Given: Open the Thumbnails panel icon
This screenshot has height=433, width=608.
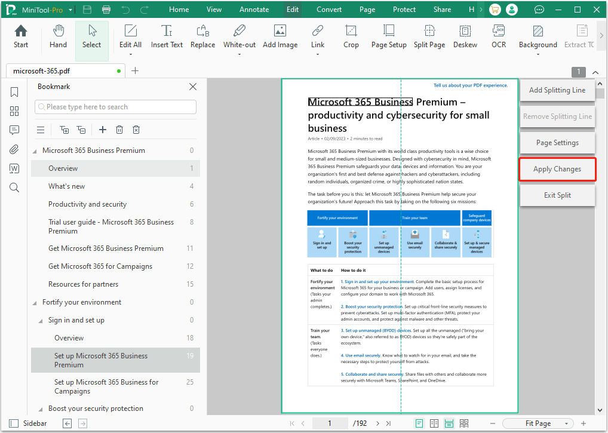Looking at the screenshot, I should (x=14, y=111).
